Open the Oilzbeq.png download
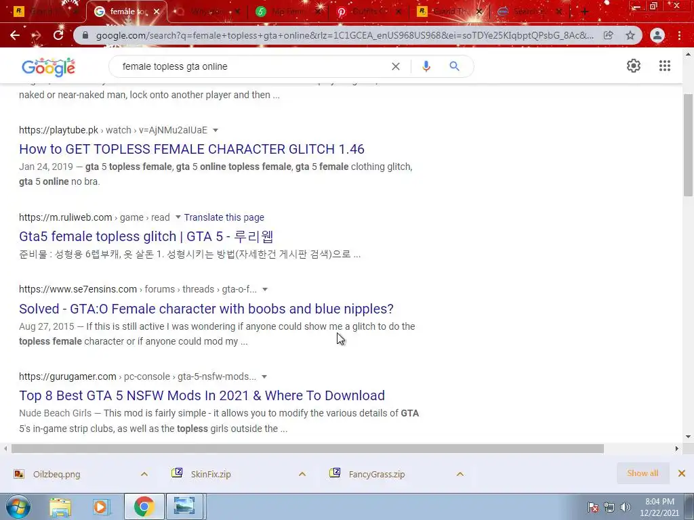The image size is (694, 520). pyautogui.click(x=57, y=475)
